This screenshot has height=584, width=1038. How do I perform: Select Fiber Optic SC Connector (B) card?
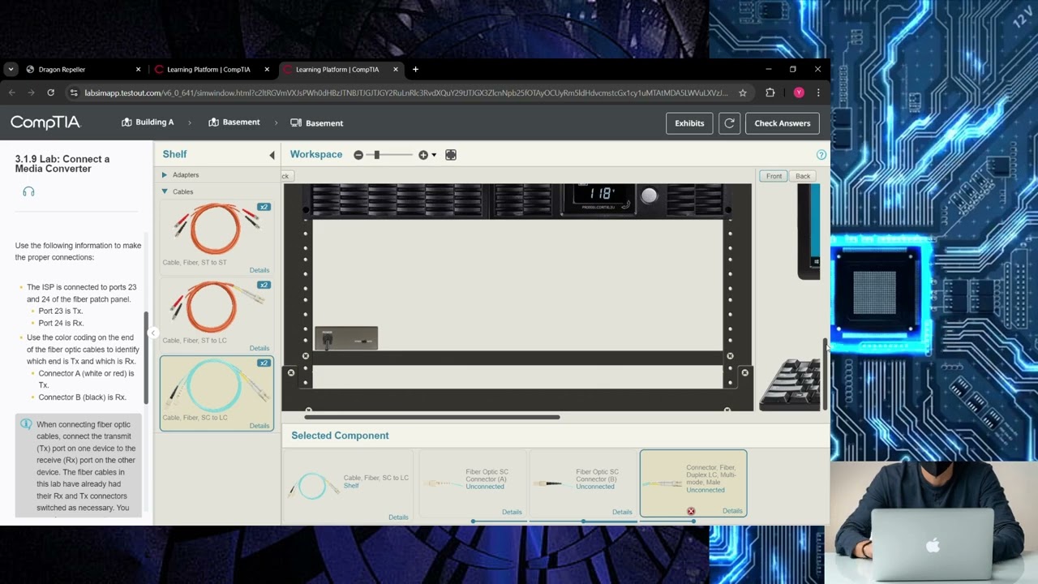[x=583, y=485]
